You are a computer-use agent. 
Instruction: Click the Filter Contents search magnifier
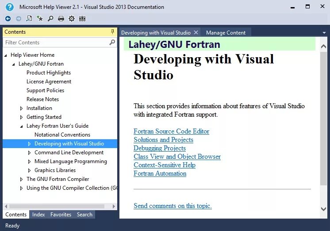112,42
